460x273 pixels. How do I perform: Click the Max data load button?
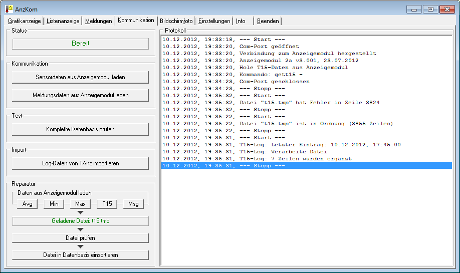coord(81,204)
